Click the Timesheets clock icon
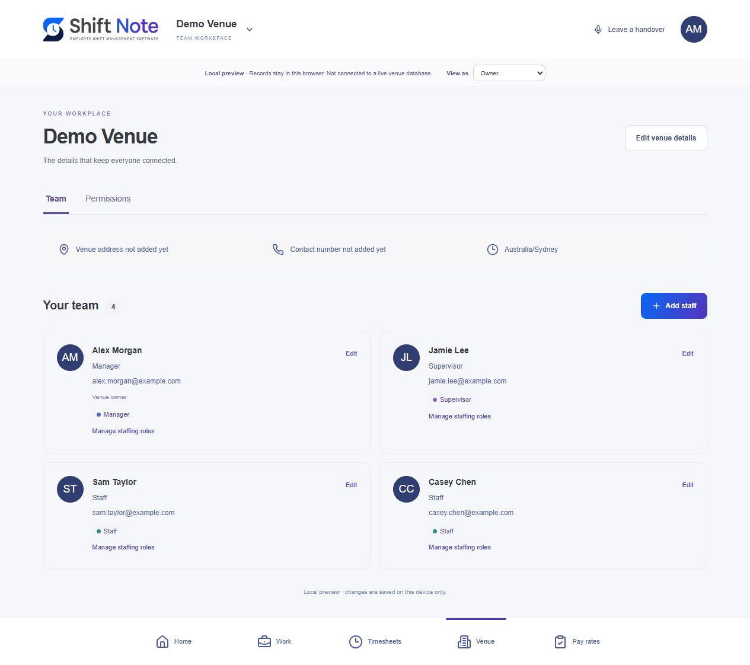The width and height of the screenshot is (750, 665). (356, 641)
